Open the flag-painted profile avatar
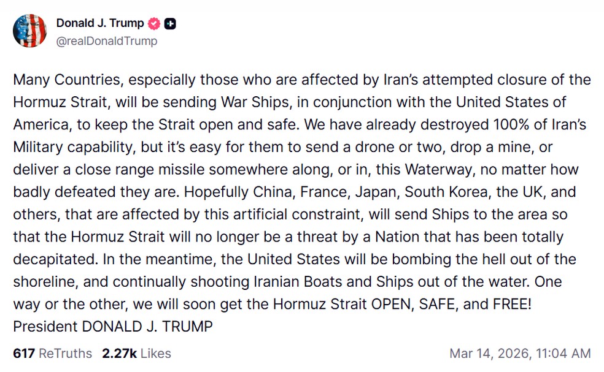The height and width of the screenshot is (372, 604). tap(29, 30)
